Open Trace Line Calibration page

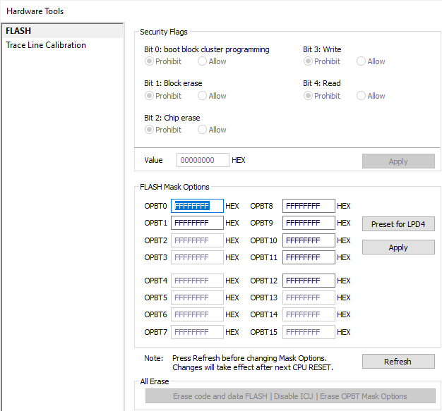[46, 45]
